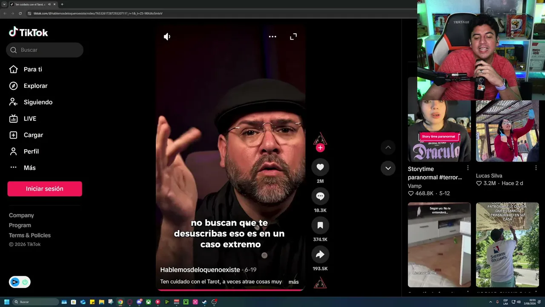Open the Minecraft creeper taskbar icon
This screenshot has height=307, width=545.
[186, 302]
